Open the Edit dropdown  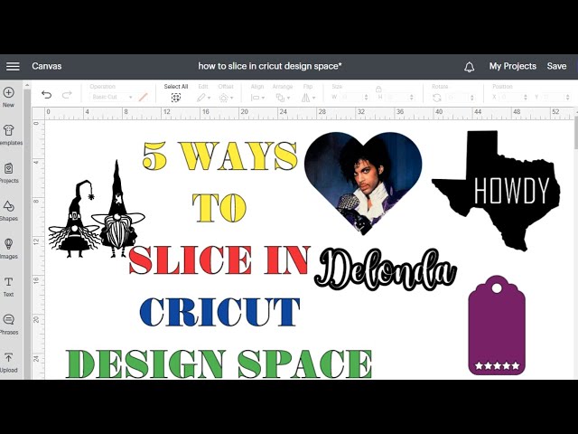[203, 93]
